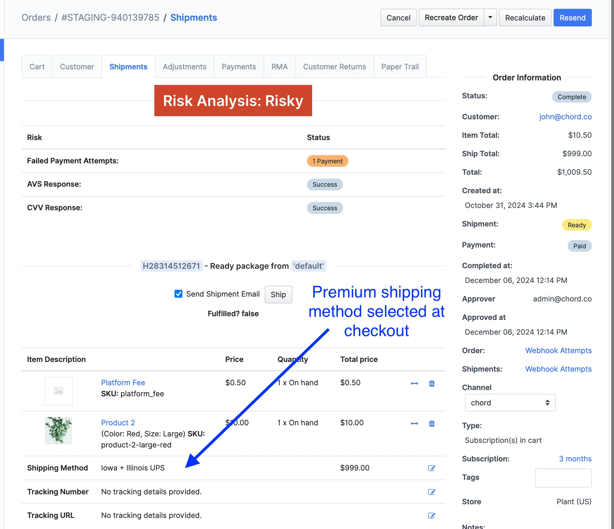Click the split arrows icon for Platform Fee

pos(414,383)
